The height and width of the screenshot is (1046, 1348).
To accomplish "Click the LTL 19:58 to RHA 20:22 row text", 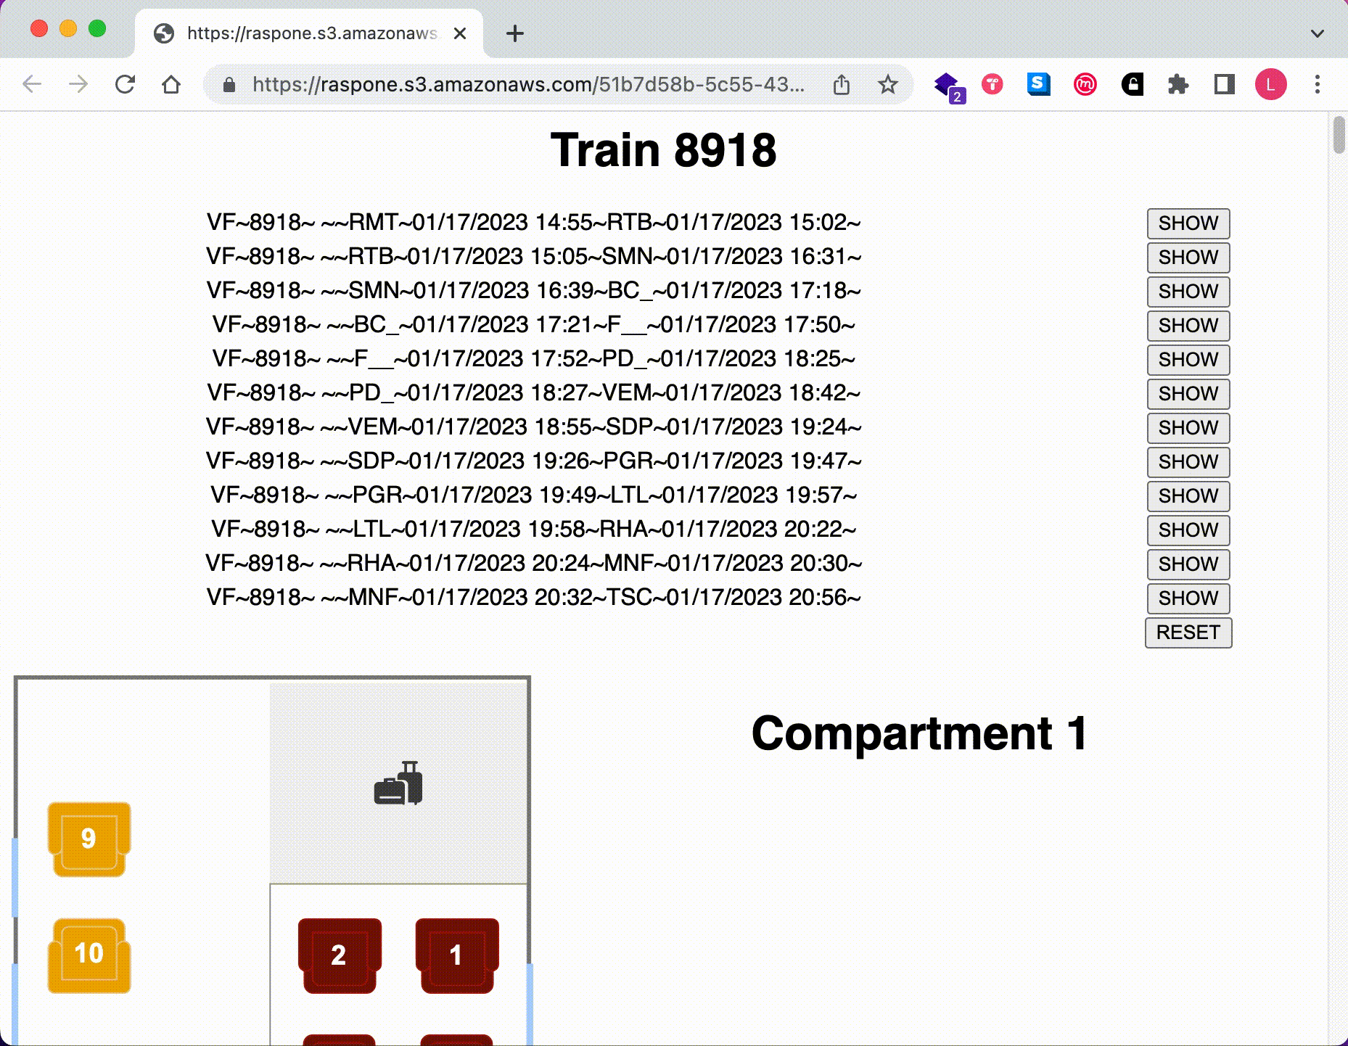I will pos(534,529).
